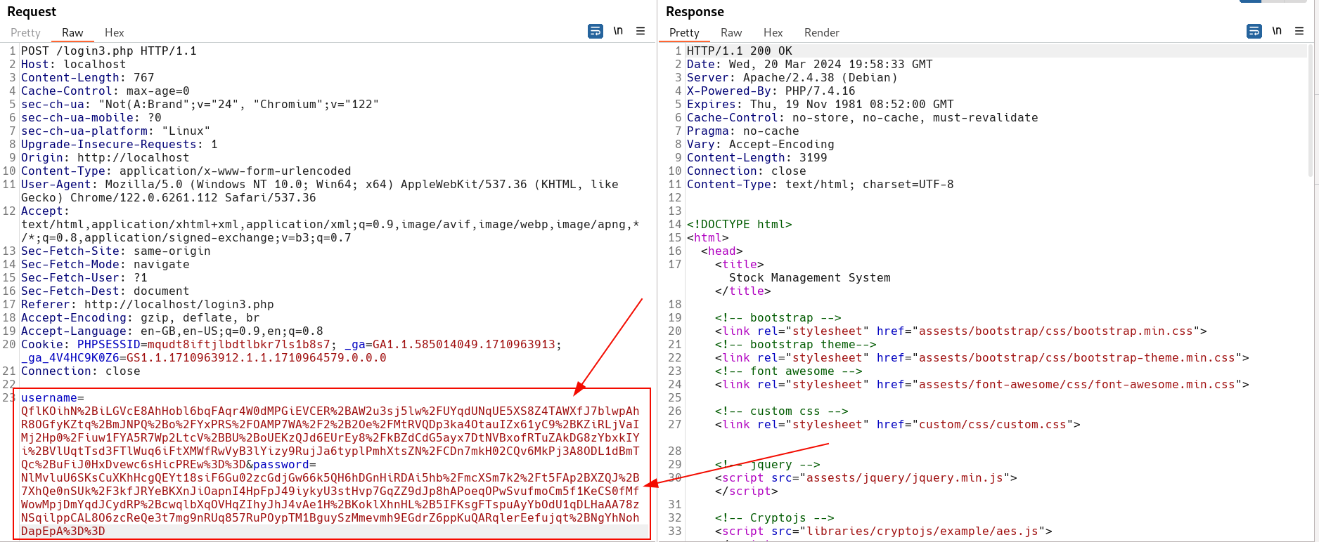The width and height of the screenshot is (1319, 542).
Task: Open the Response panel hamburger options menu
Action: (1299, 31)
